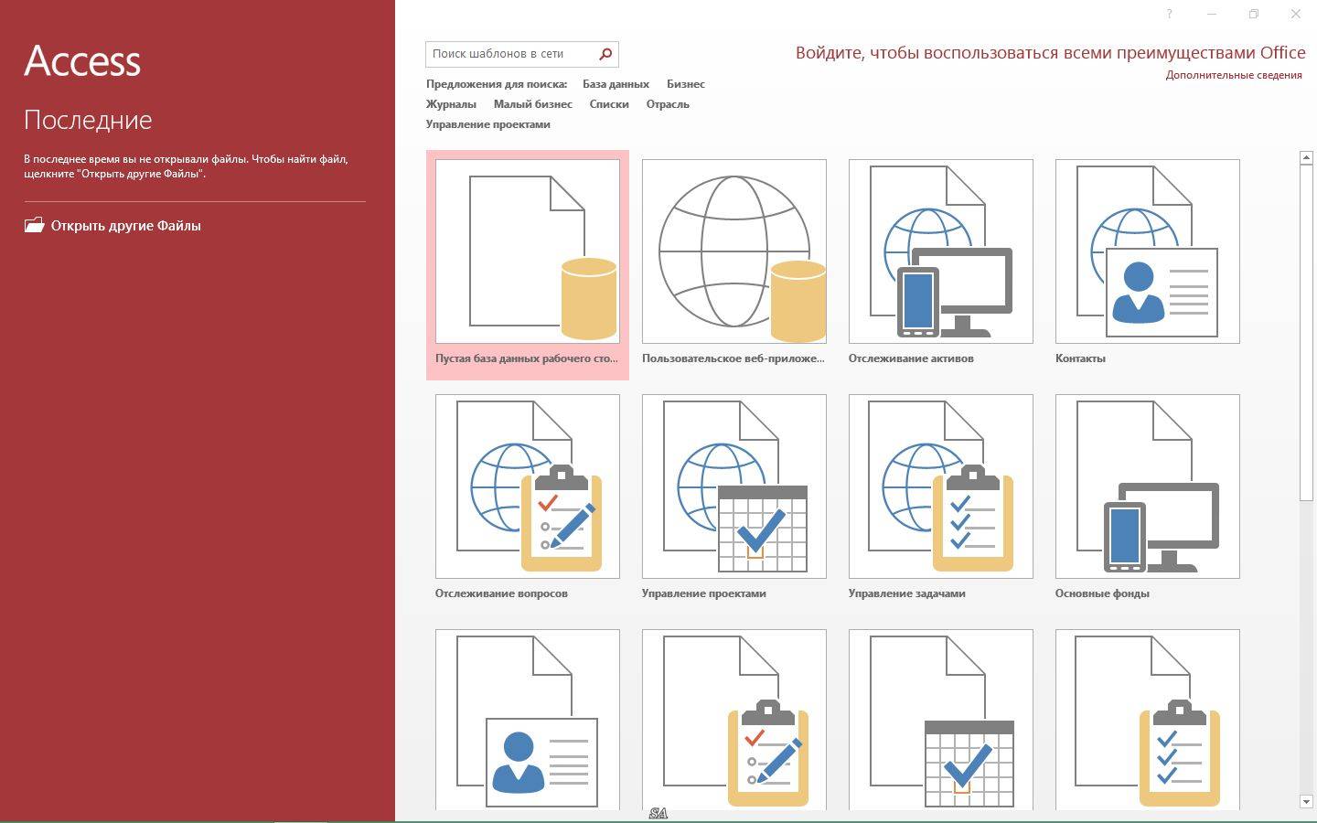This screenshot has height=823, width=1317.
Task: Click the Малый бизнес suggestion
Action: (533, 104)
